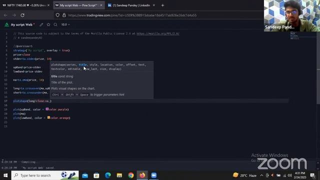Screen dimensions: 320x180
Task: Click the shield tracking protection icon
Action: [57, 15]
